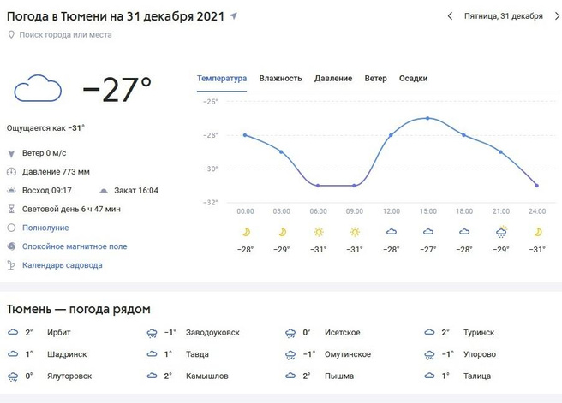The width and height of the screenshot is (562, 403).
Task: Click the sun icon for 06:00
Action: [x=319, y=232]
